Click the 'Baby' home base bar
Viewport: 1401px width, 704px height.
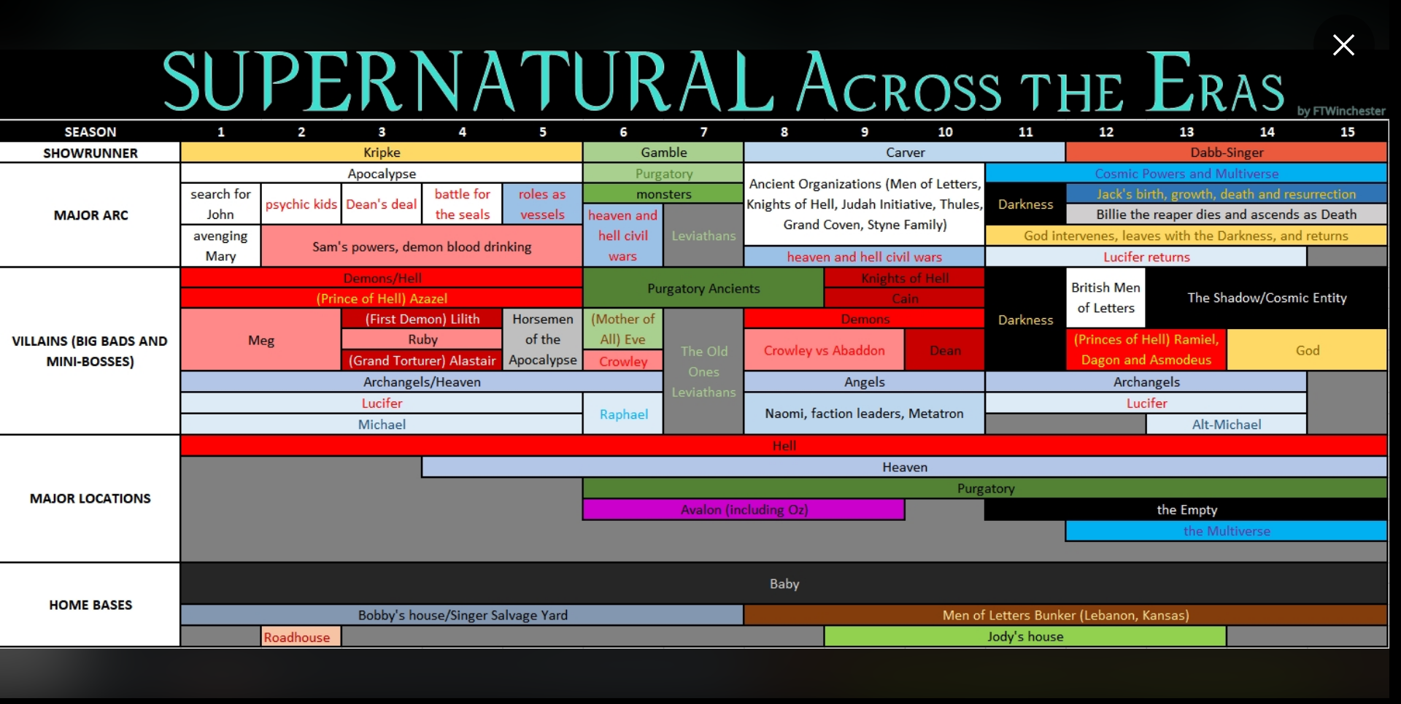tap(784, 583)
